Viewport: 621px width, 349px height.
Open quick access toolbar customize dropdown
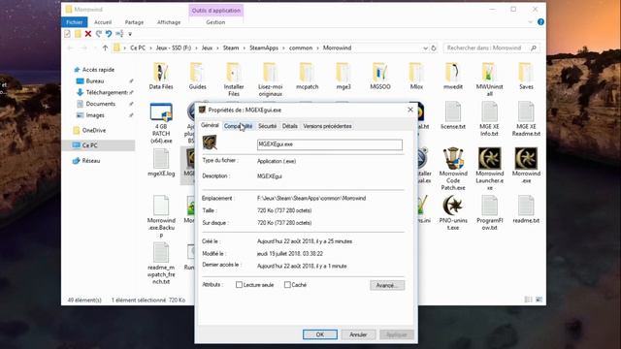(130, 34)
